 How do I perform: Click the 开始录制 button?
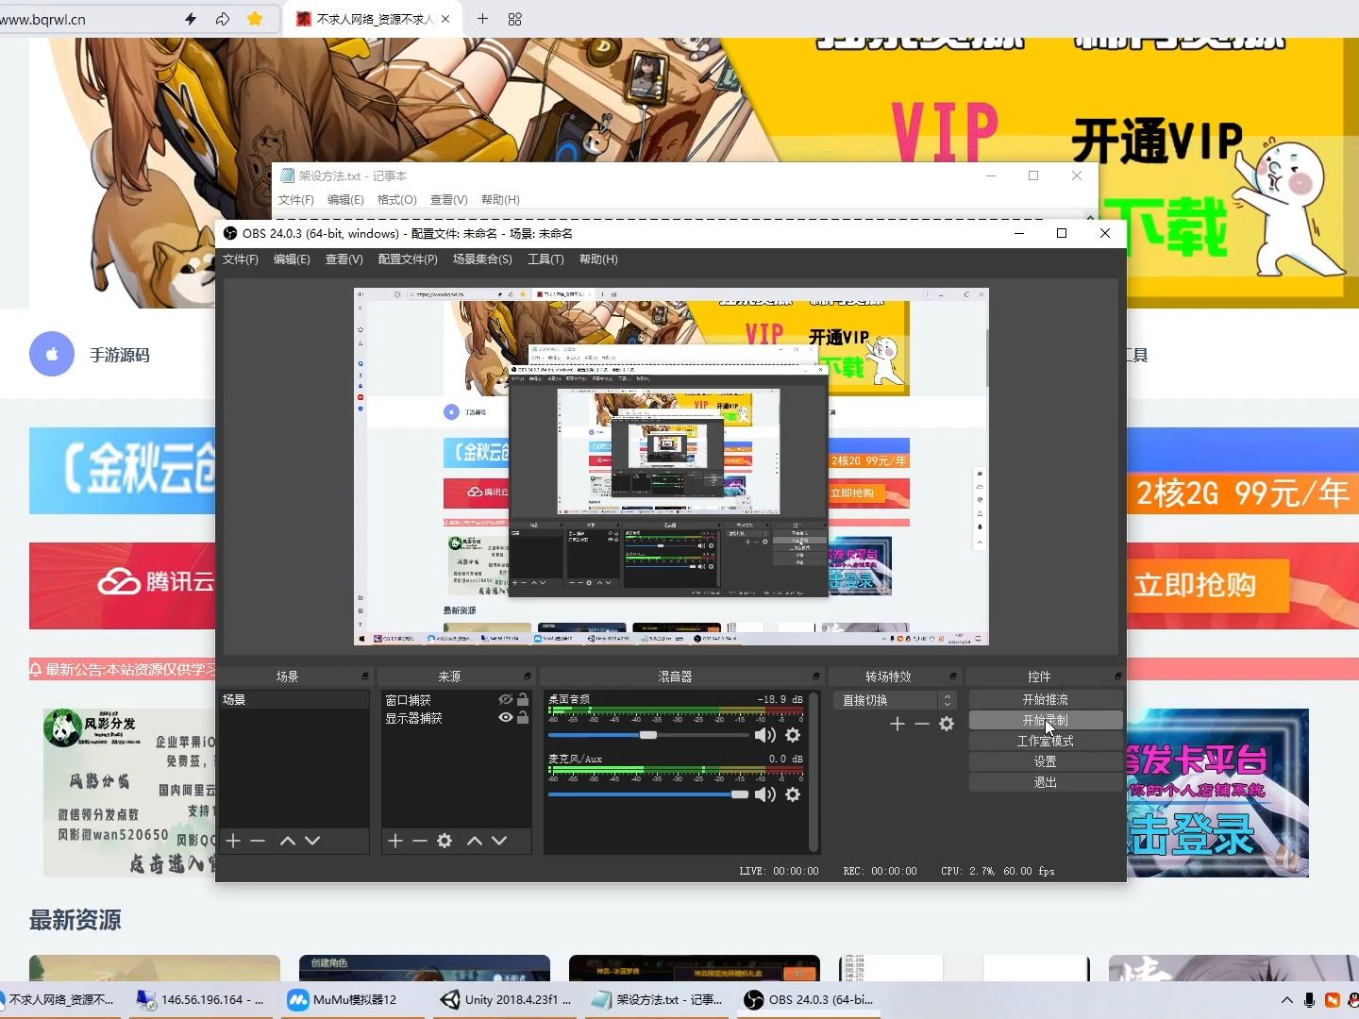tap(1046, 720)
